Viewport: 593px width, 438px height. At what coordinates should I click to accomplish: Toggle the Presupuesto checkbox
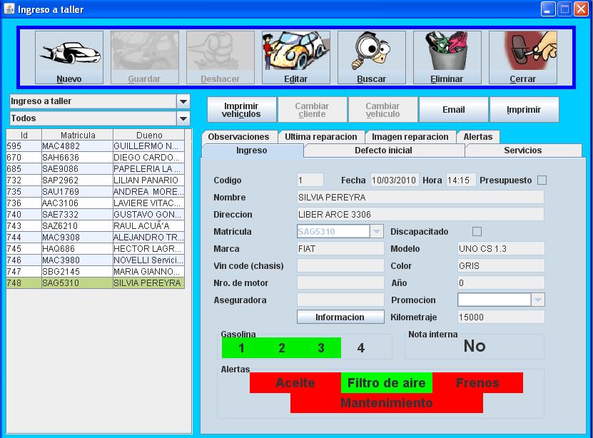point(542,180)
